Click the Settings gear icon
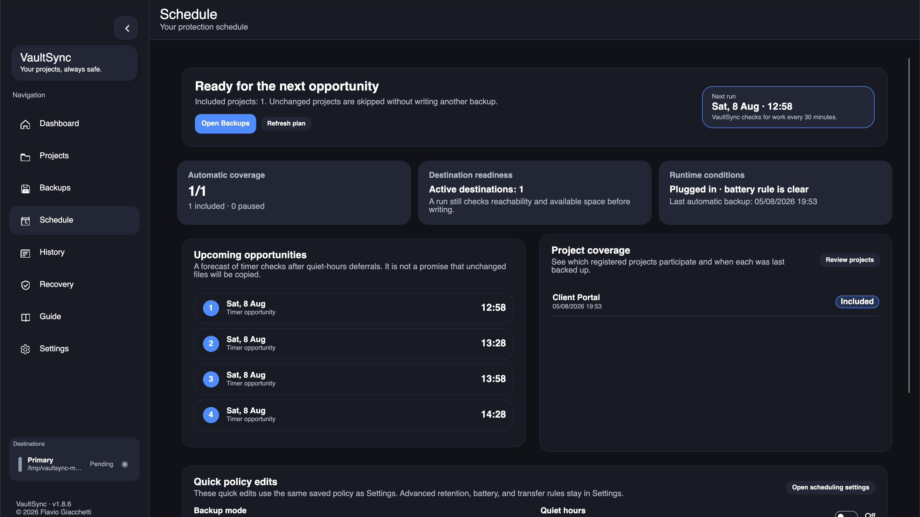Screen dimensions: 920x517 pos(25,349)
